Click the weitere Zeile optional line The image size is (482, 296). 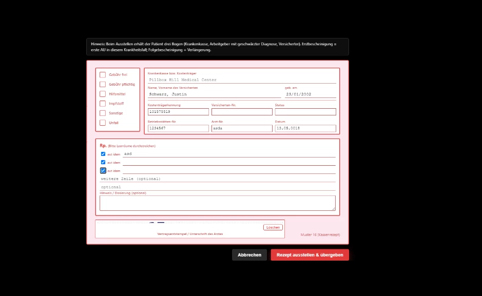click(x=218, y=179)
